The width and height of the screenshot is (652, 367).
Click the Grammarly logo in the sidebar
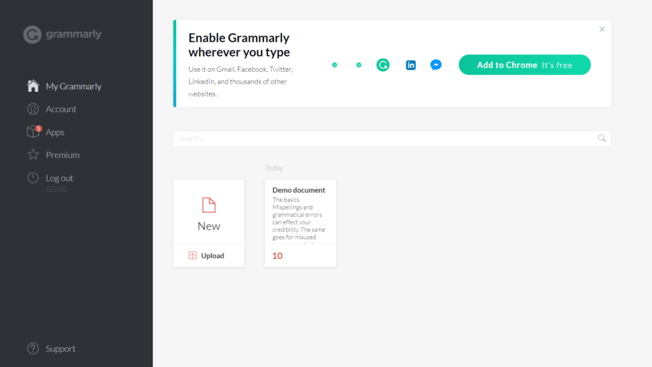(x=62, y=34)
